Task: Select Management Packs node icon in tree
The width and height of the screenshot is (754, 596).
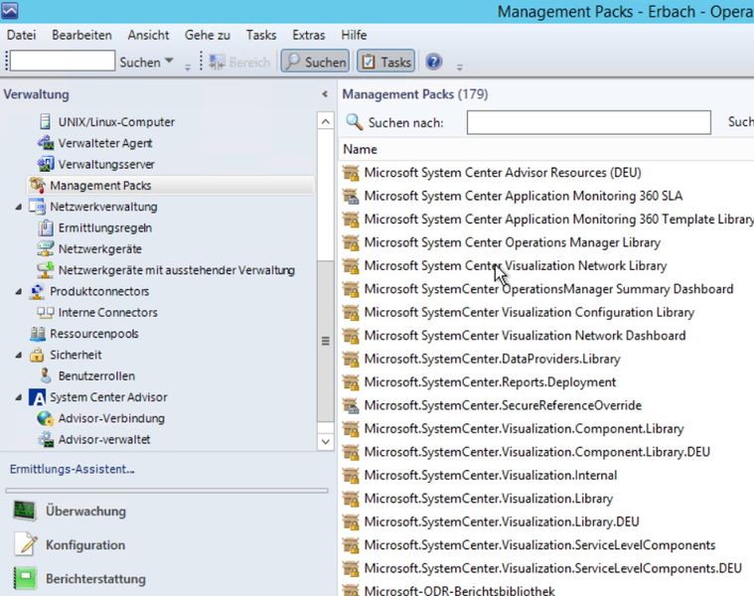Action: coord(37,185)
